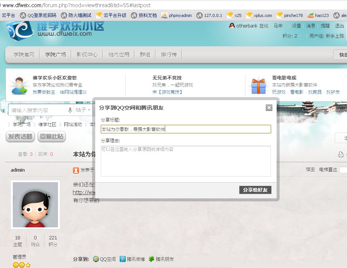Viewport: 347px width, 268px height.
Task: Click the 找驴友 link
Action: tap(333, 92)
